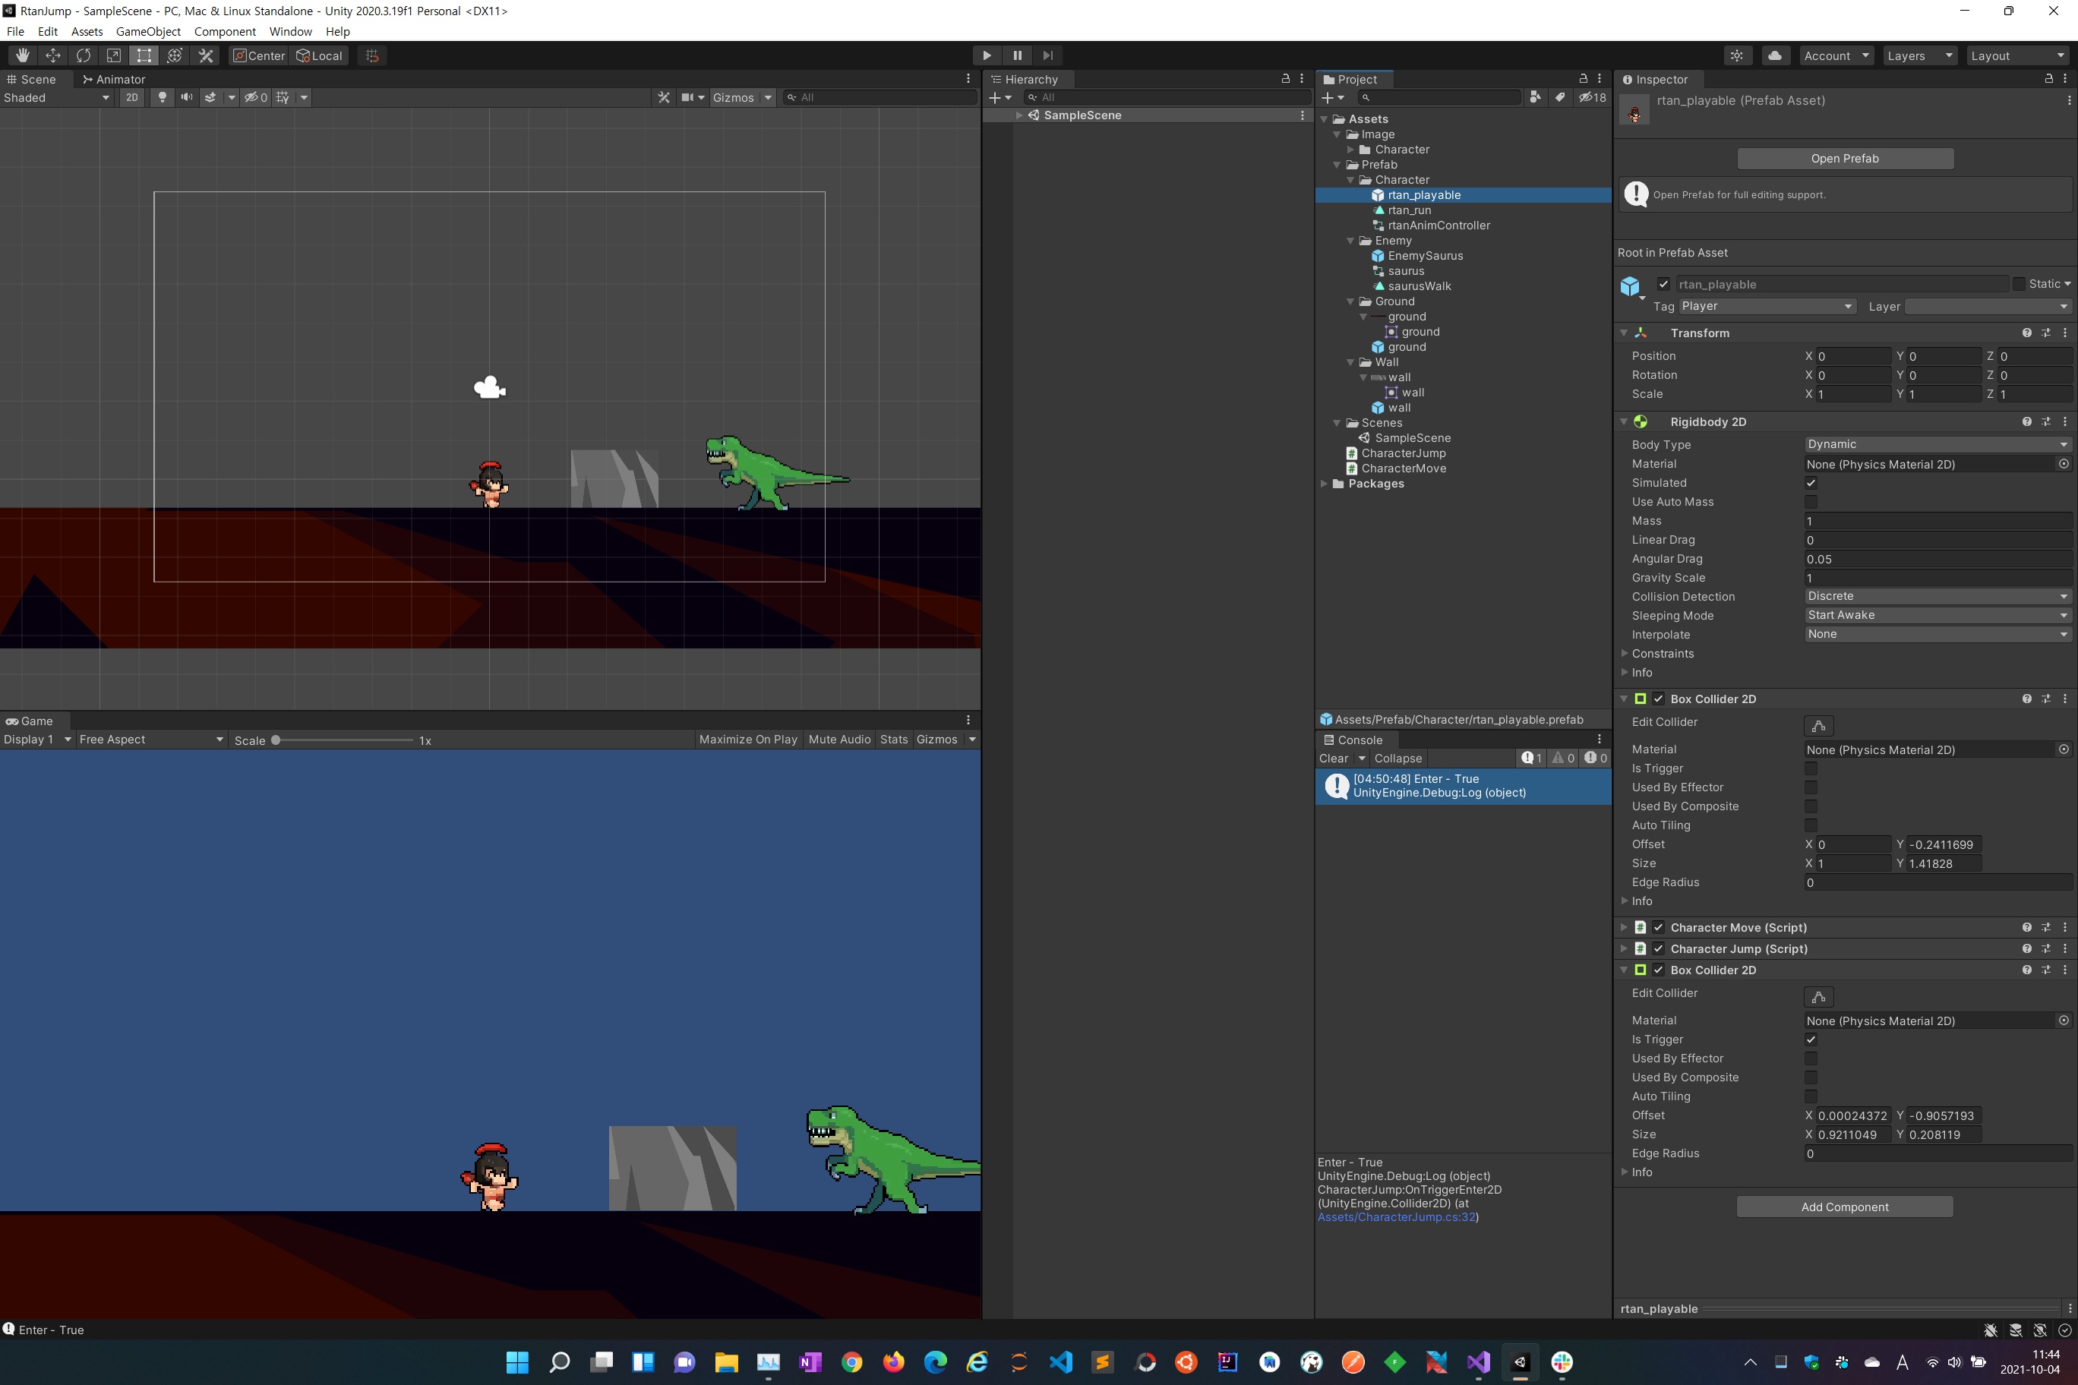2078x1385 pixels.
Task: Open the Tag dropdown showing Player
Action: point(1766,307)
